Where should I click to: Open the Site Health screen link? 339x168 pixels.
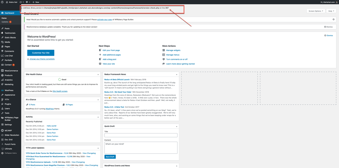coord(60,91)
